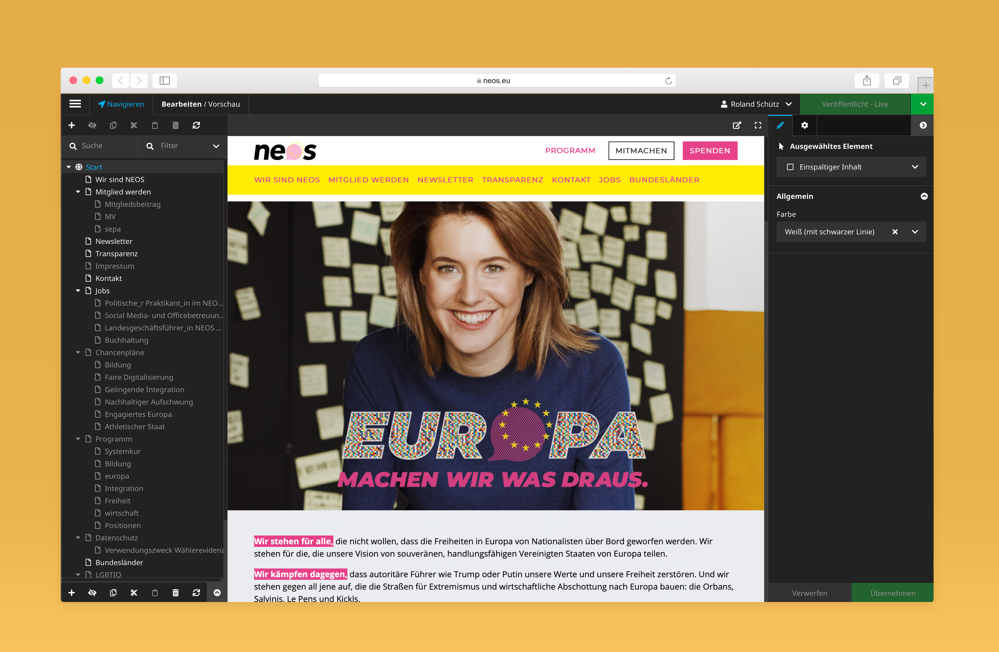Open the Navigieren menu
Screen dimensions: 999x652
[121, 104]
